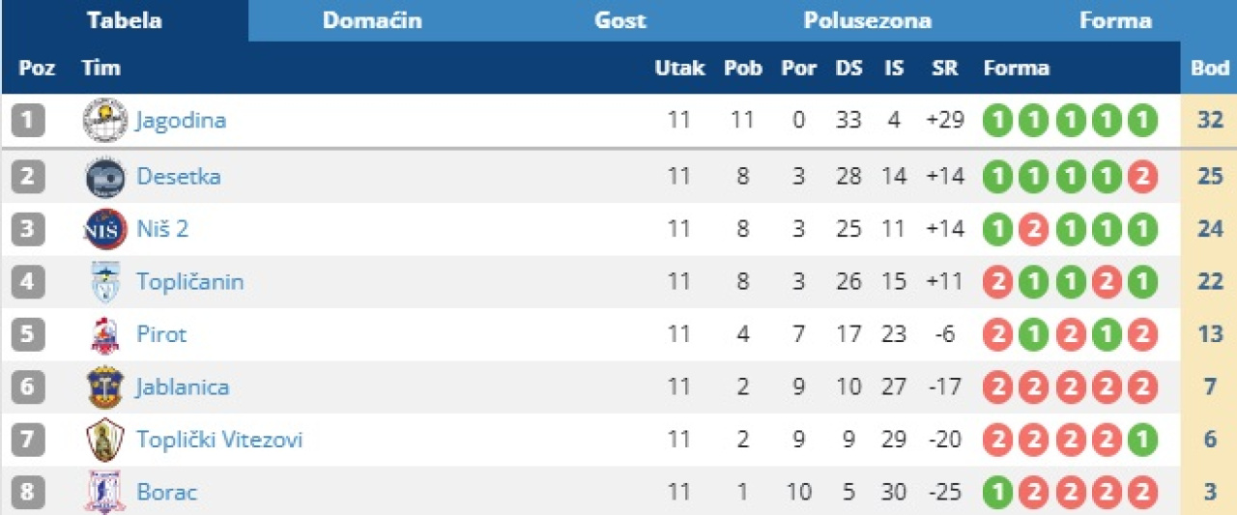The height and width of the screenshot is (515, 1237).
Task: Click the SR column header
Action: [x=944, y=68]
